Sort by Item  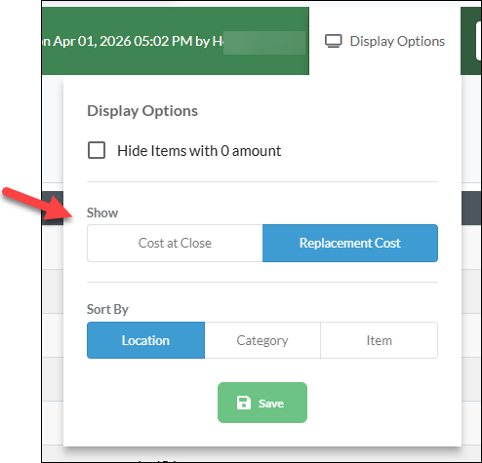(x=379, y=340)
